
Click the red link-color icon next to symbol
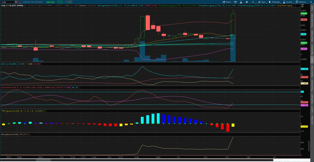tap(19, 2)
